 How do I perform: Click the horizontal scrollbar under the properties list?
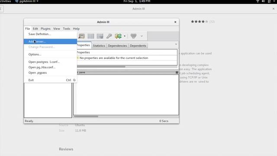tap(101, 67)
